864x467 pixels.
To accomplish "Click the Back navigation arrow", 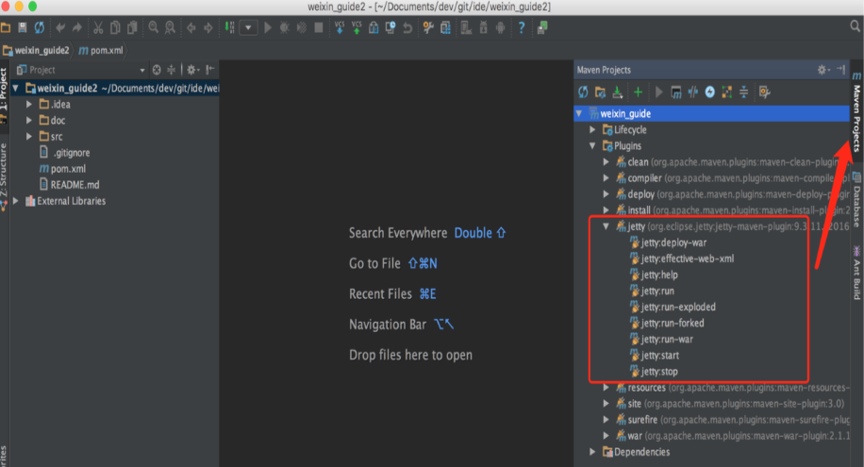I will pos(191,27).
